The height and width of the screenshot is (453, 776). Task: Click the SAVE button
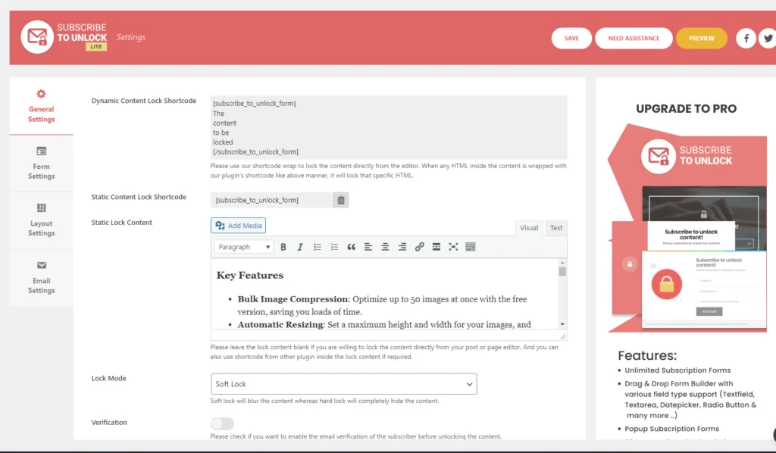(571, 38)
